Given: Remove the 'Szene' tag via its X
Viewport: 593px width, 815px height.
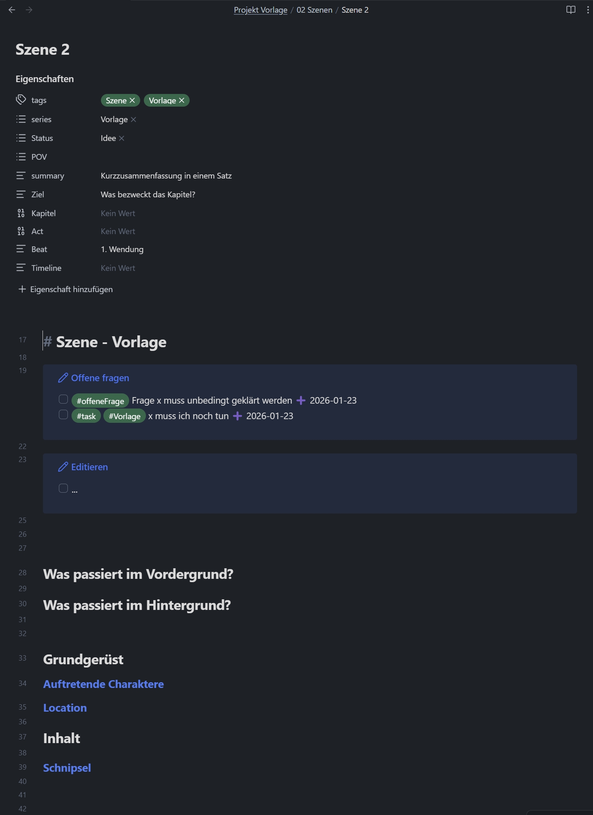Looking at the screenshot, I should tap(132, 100).
